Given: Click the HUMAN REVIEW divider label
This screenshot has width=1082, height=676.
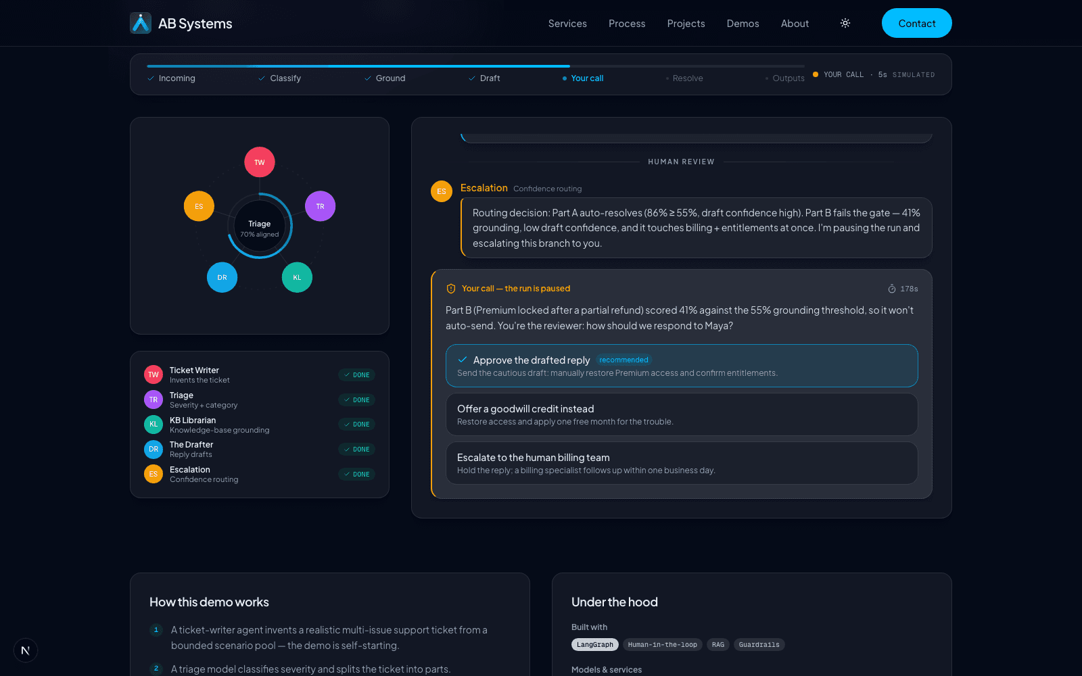Looking at the screenshot, I should click(x=681, y=162).
